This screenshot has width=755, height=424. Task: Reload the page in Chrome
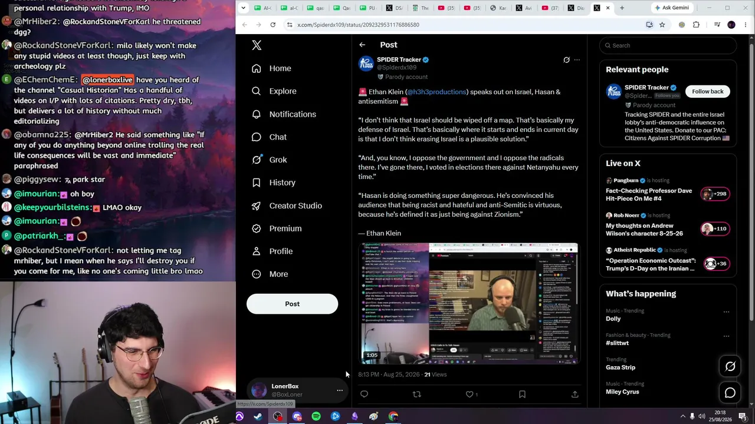(273, 25)
